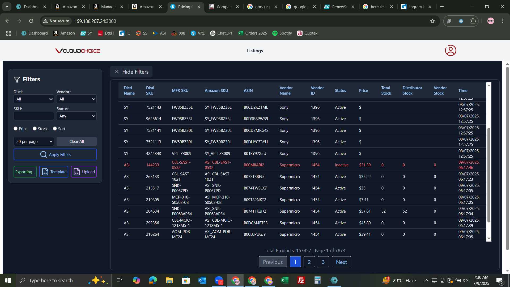Click the CloudChoice logo
510x287 pixels.
tap(78, 51)
